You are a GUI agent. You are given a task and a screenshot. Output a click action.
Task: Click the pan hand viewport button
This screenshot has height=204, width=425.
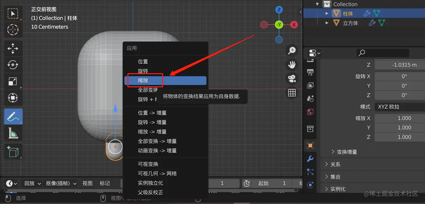(292, 64)
